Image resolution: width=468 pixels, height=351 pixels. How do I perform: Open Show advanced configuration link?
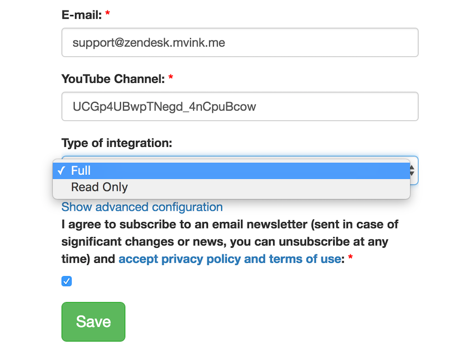142,207
